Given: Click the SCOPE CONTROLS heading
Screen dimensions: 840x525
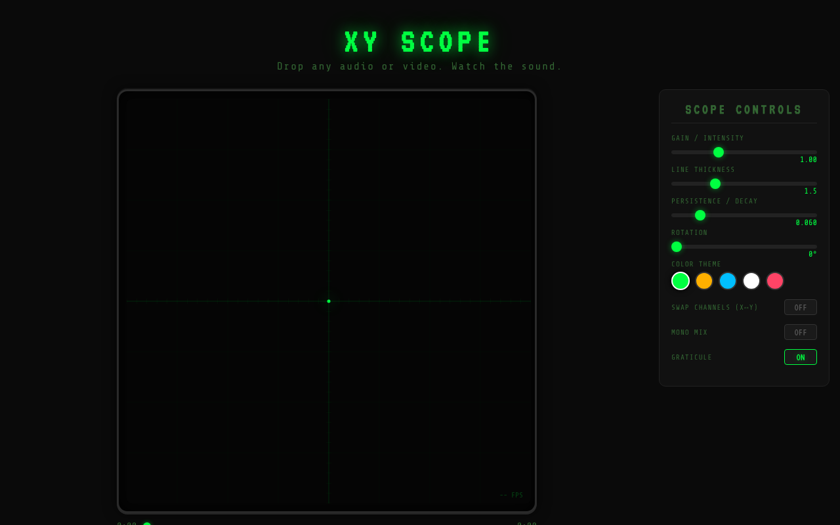Looking at the screenshot, I should click(744, 110).
